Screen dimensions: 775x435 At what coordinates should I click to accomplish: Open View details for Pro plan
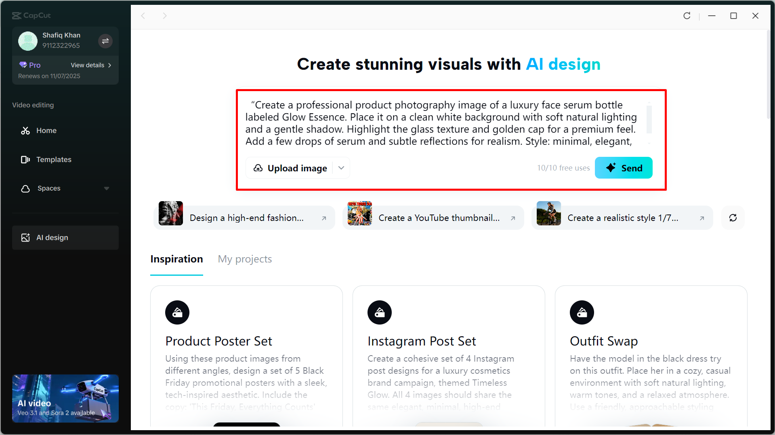(x=91, y=65)
